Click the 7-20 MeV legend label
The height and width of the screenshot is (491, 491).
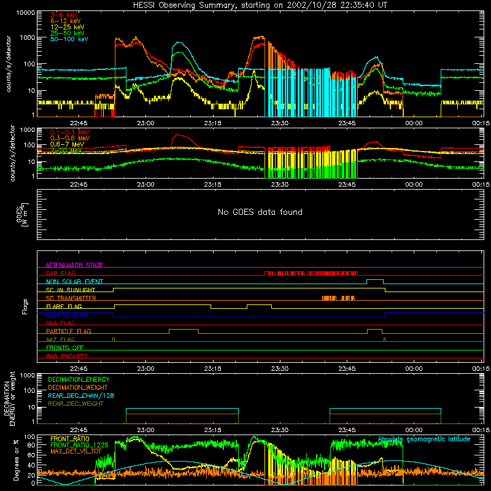tap(66, 150)
